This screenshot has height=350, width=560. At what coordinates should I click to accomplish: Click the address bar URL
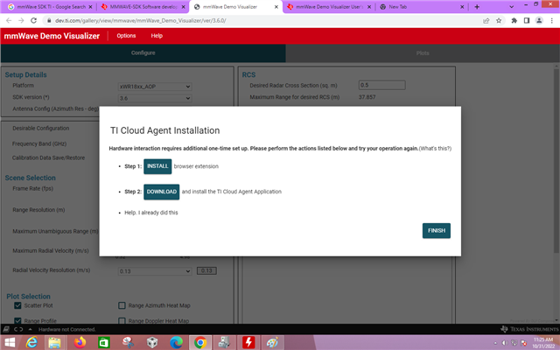(140, 21)
